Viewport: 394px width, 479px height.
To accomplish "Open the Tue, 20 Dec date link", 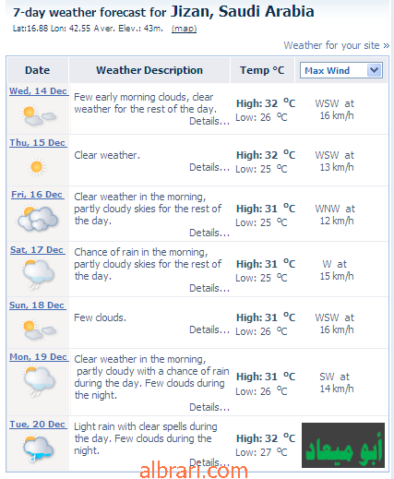I will pyautogui.click(x=38, y=425).
